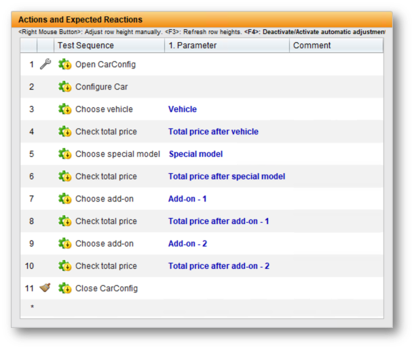Click the gear icon in row 8
Screen dimensions: 414x349
[64, 221]
